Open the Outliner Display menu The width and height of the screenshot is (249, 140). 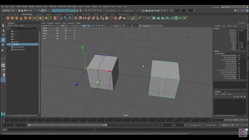[x=10, y=25]
